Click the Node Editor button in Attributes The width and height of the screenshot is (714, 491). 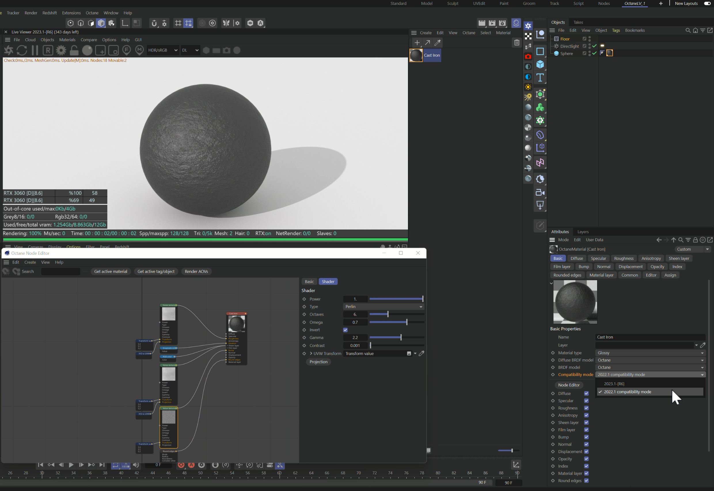point(569,385)
